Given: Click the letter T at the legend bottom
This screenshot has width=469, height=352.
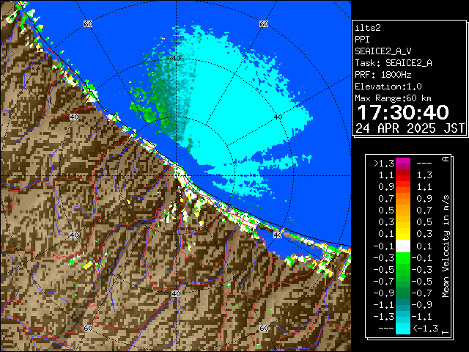Looking at the screenshot, I should [x=446, y=332].
